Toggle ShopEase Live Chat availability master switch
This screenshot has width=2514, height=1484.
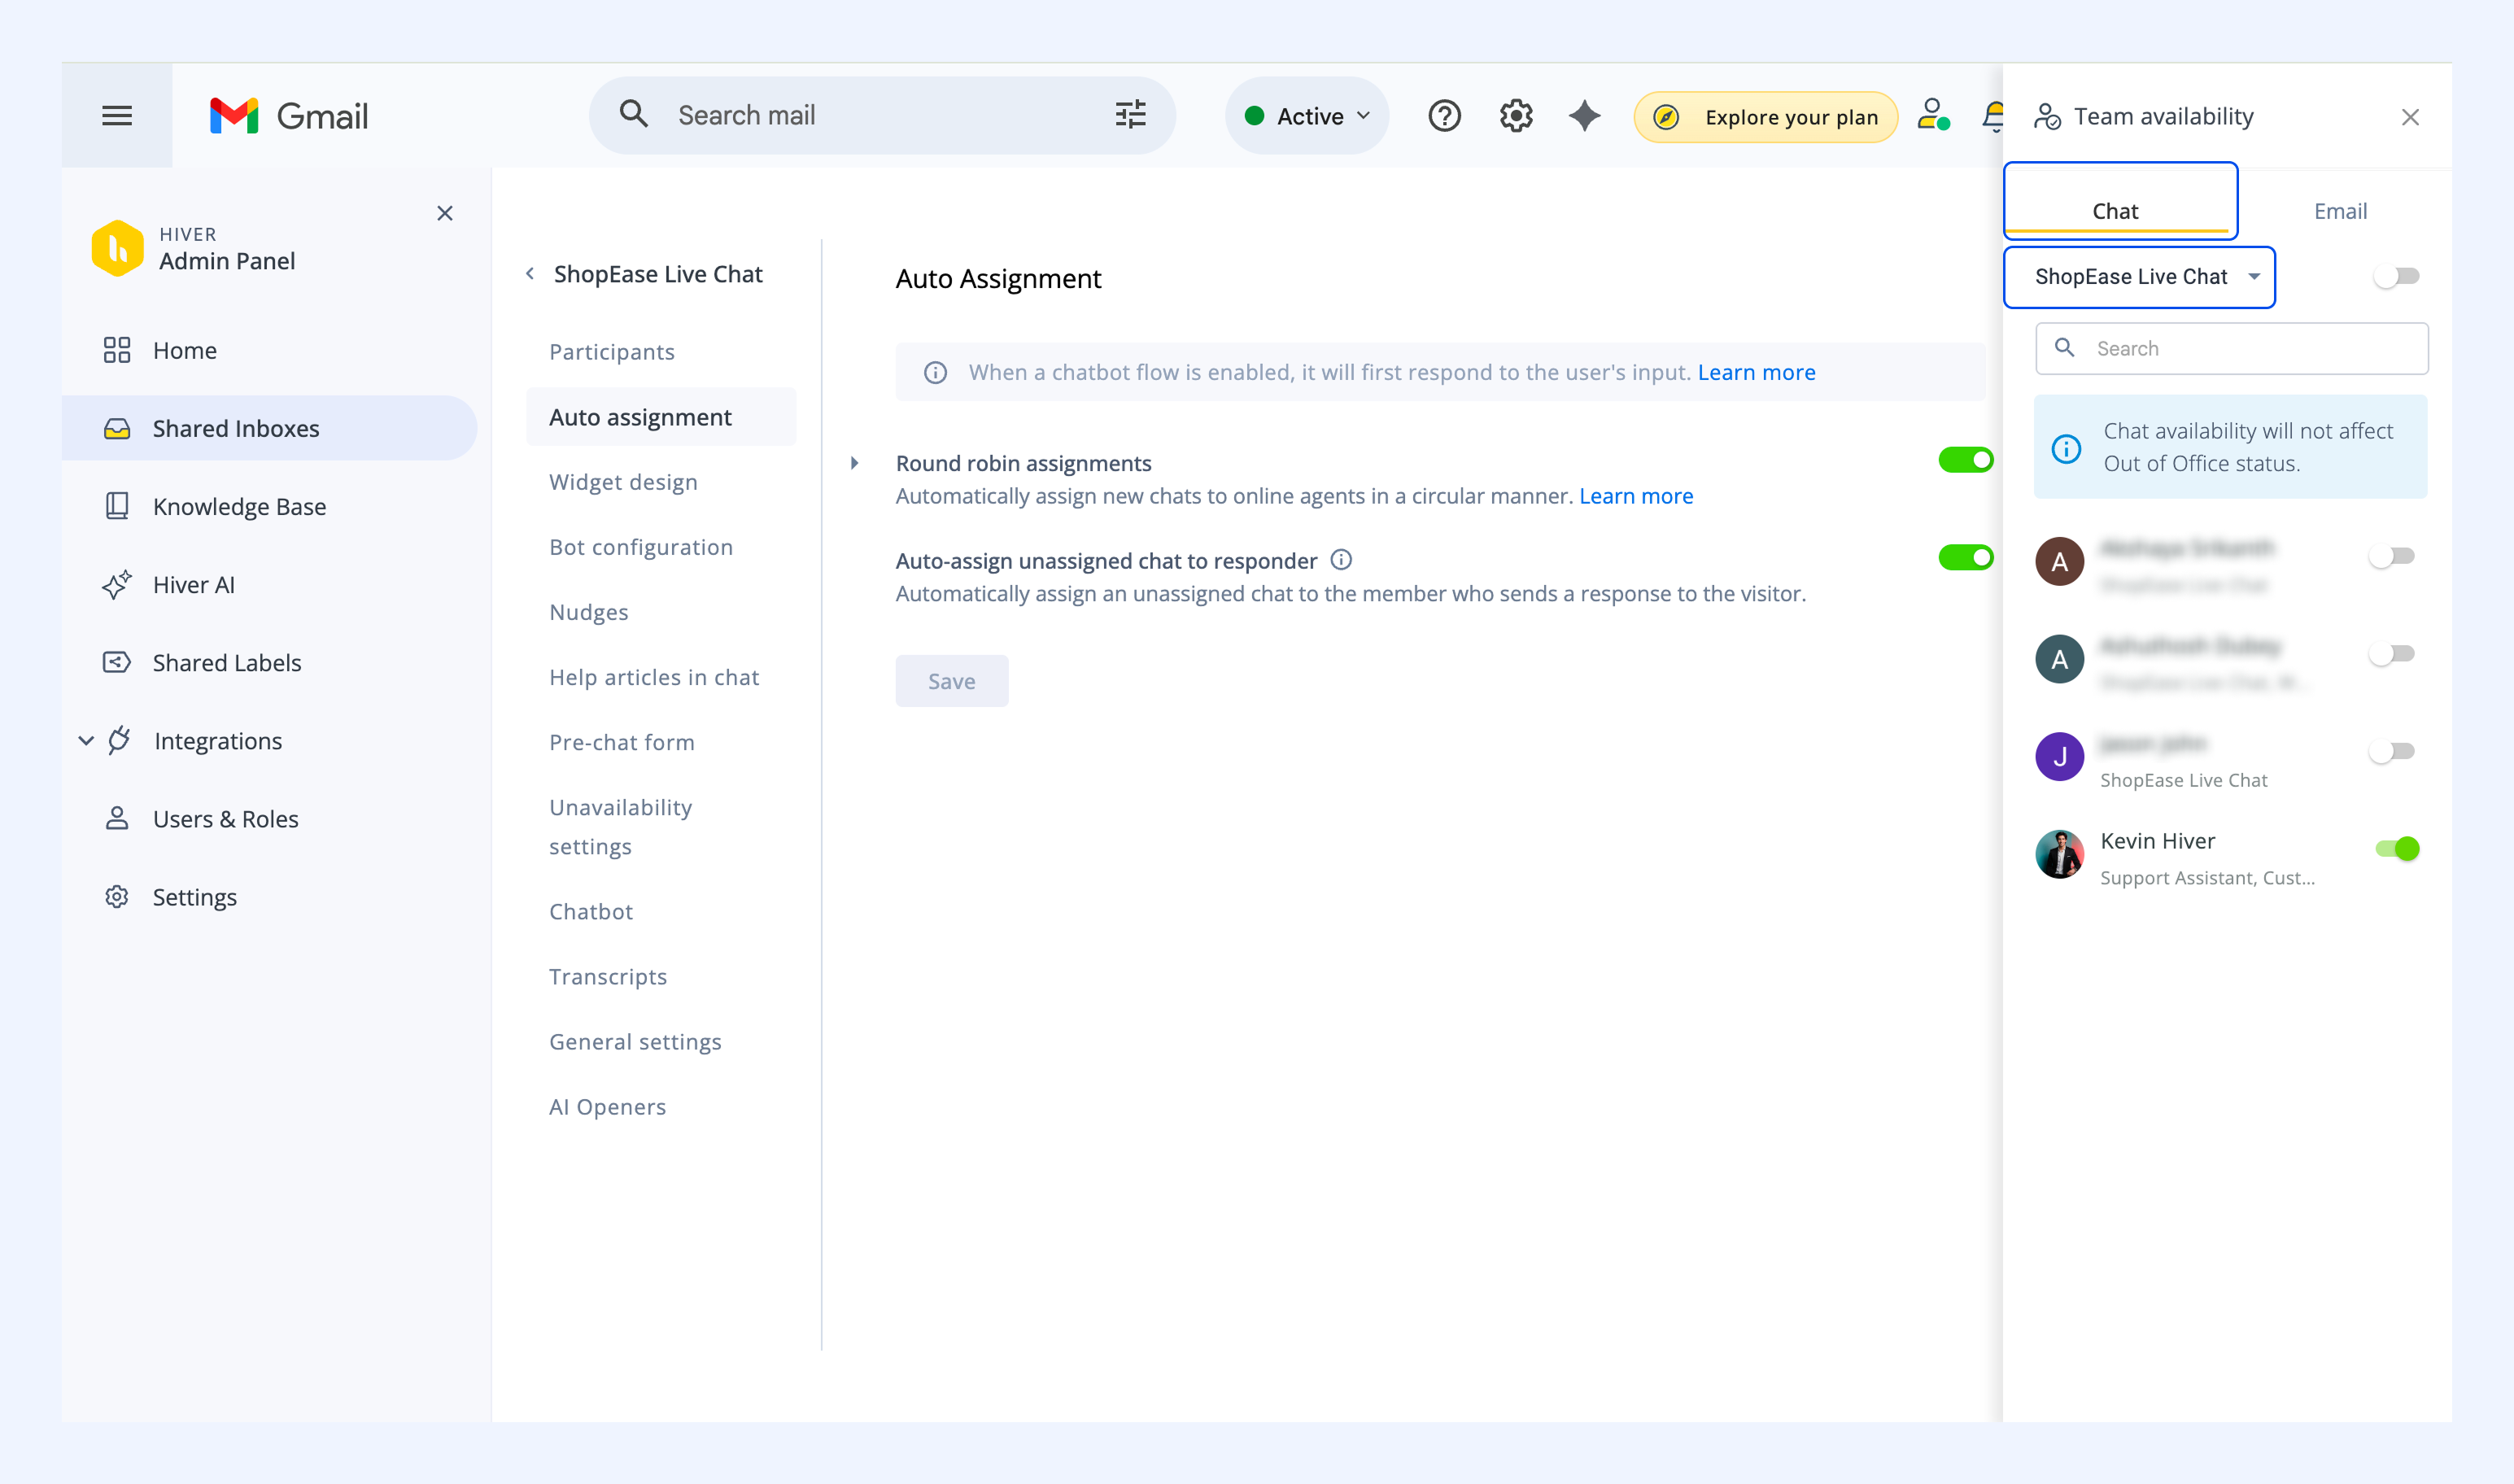click(2396, 276)
